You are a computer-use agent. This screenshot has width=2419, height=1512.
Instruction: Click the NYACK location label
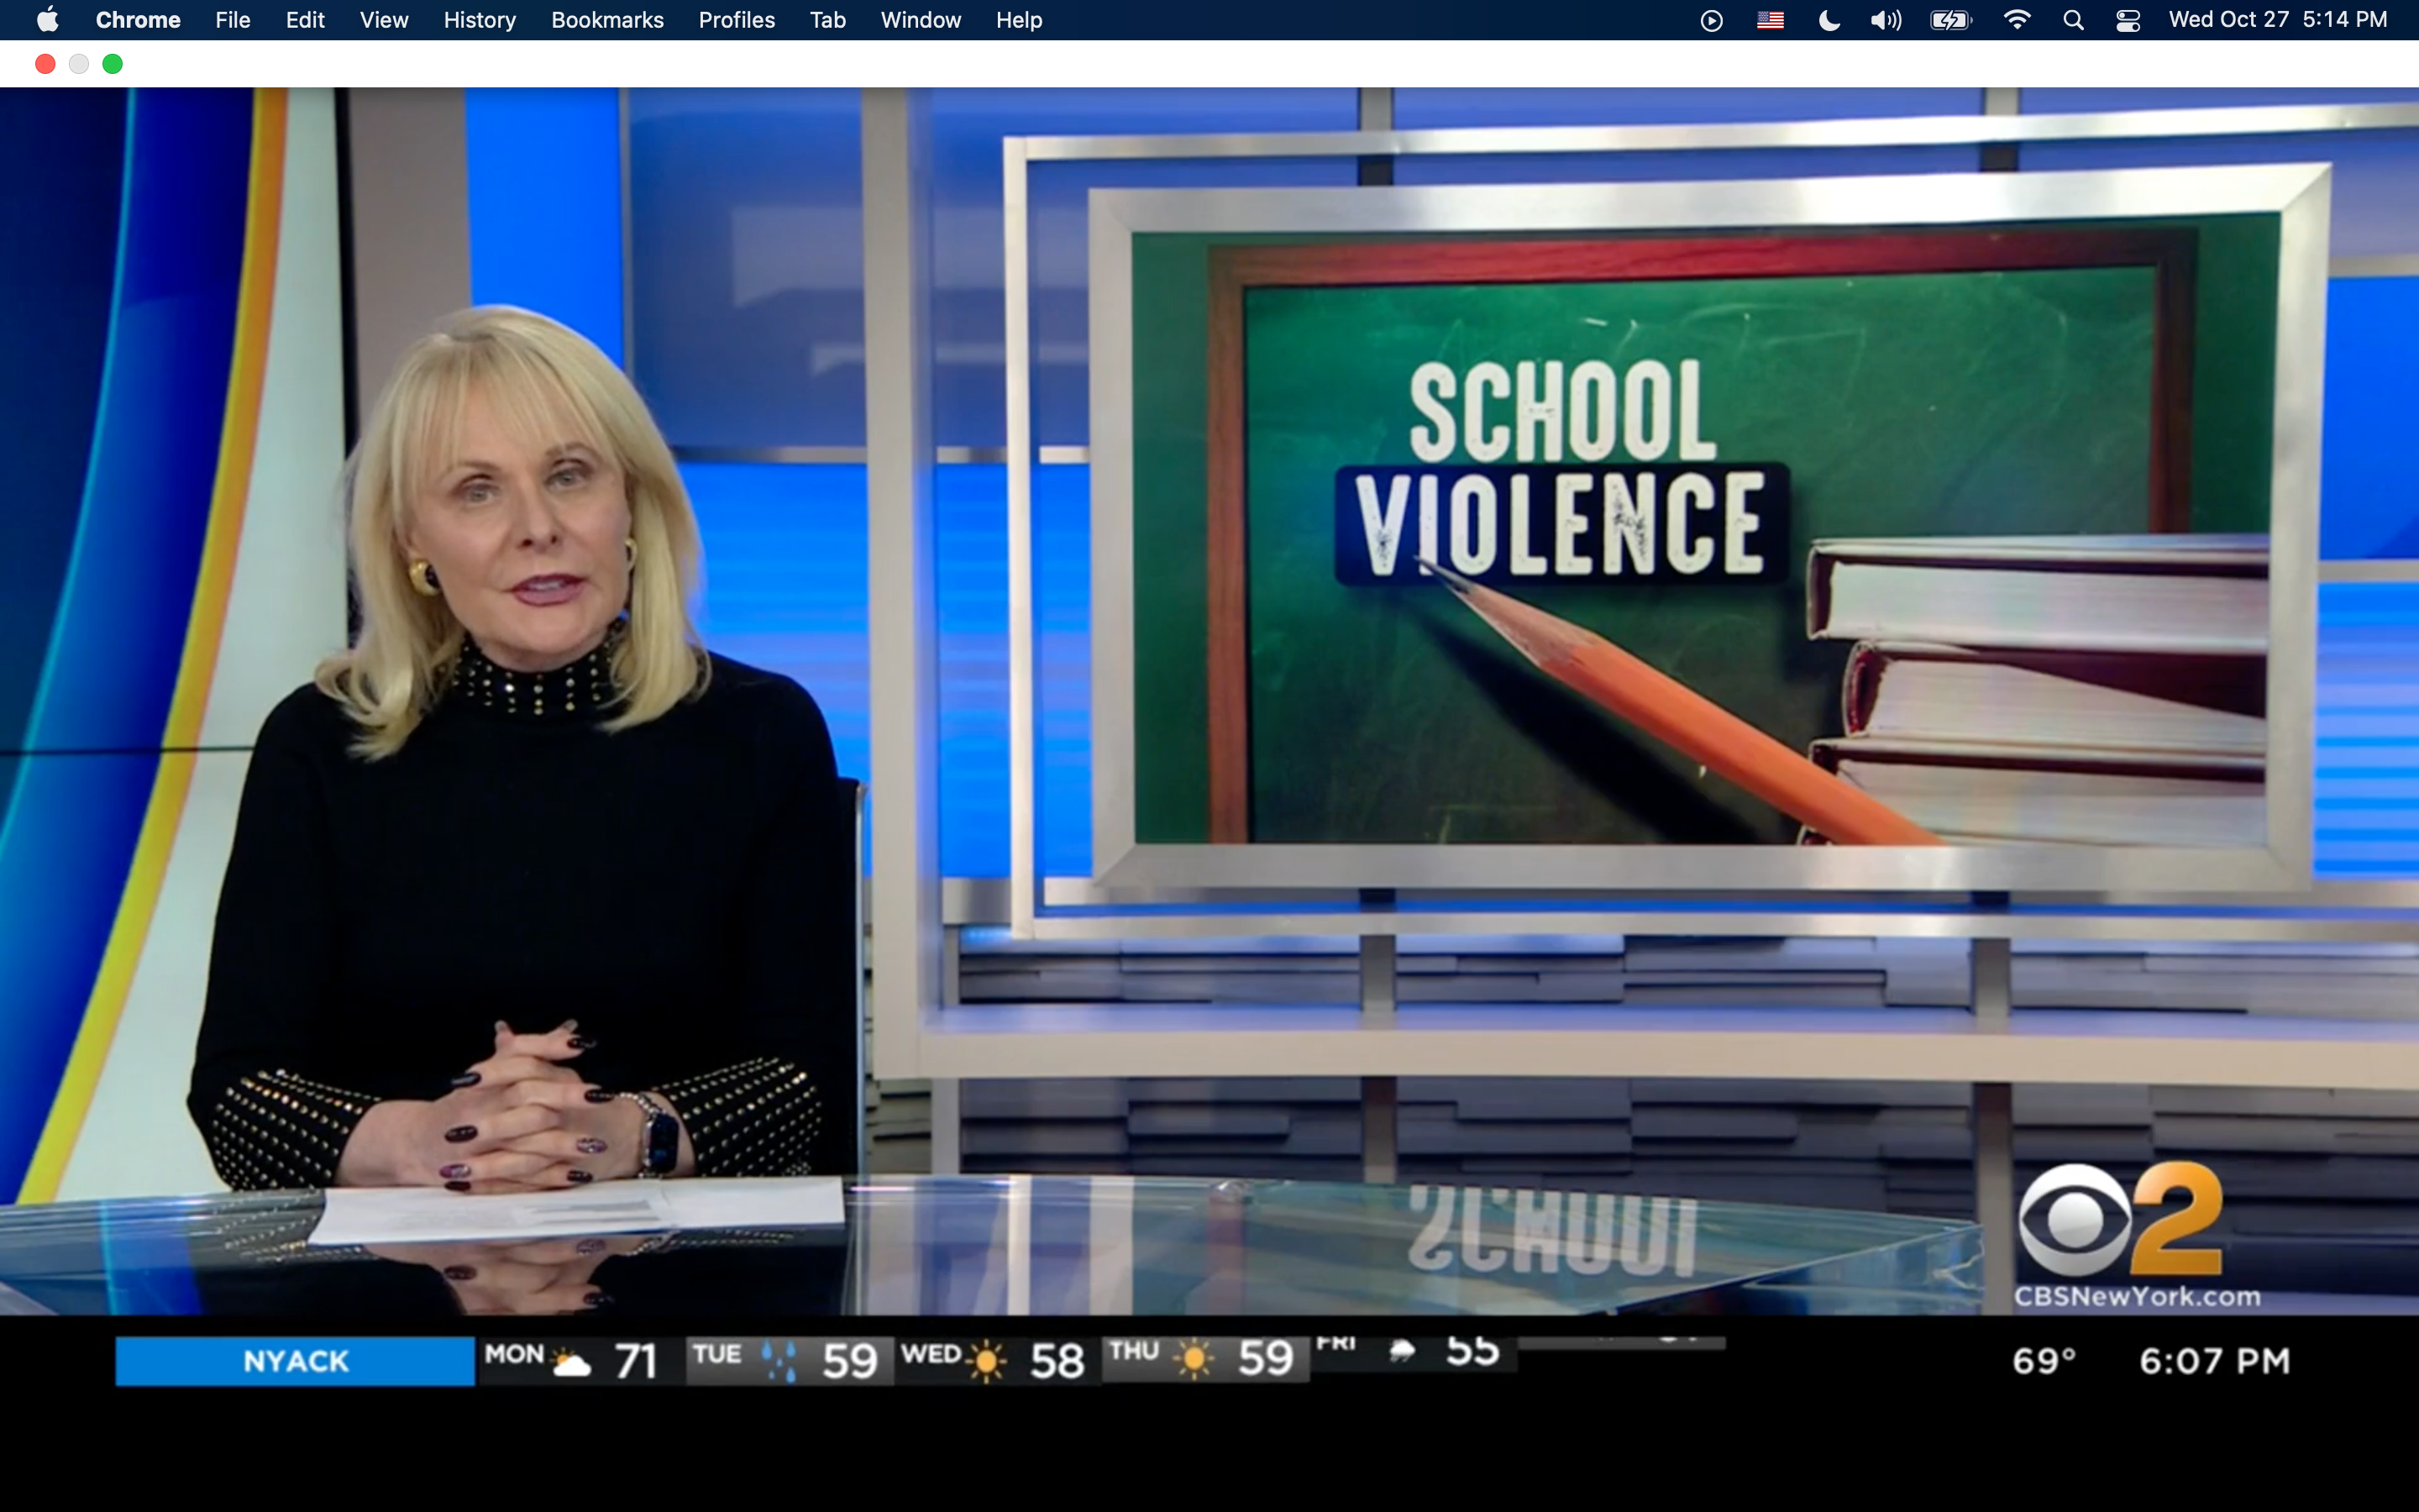coord(296,1361)
